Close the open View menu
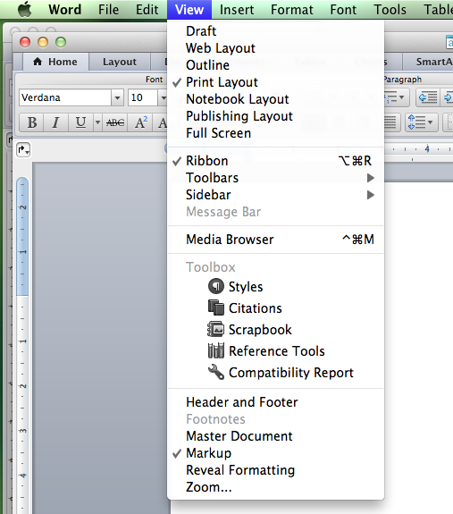453x514 pixels. click(x=189, y=10)
